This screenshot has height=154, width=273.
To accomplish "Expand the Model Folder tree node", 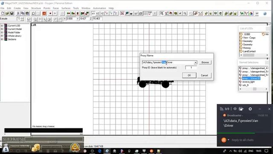I will tap(2, 33).
